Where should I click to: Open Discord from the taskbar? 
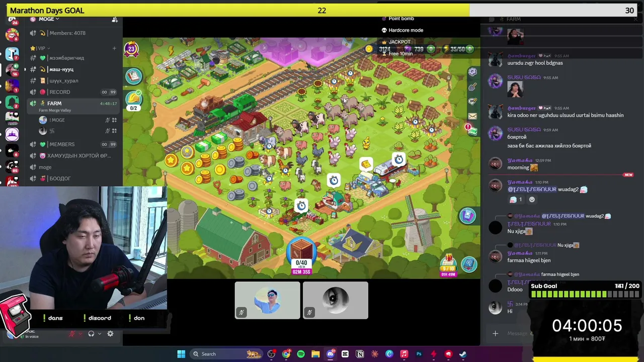(x=330, y=354)
